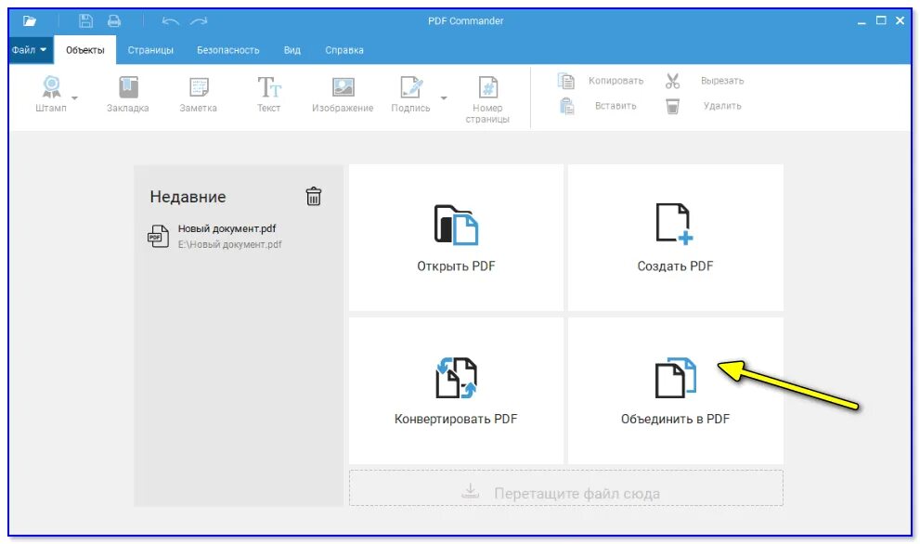Select the Штамп stamp tool
Viewport: 920px width, 544px height.
pyautogui.click(x=51, y=94)
